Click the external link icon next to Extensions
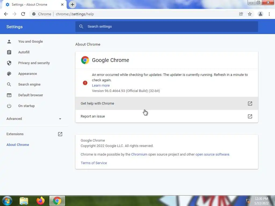The height and width of the screenshot is (206, 275). 60,134
